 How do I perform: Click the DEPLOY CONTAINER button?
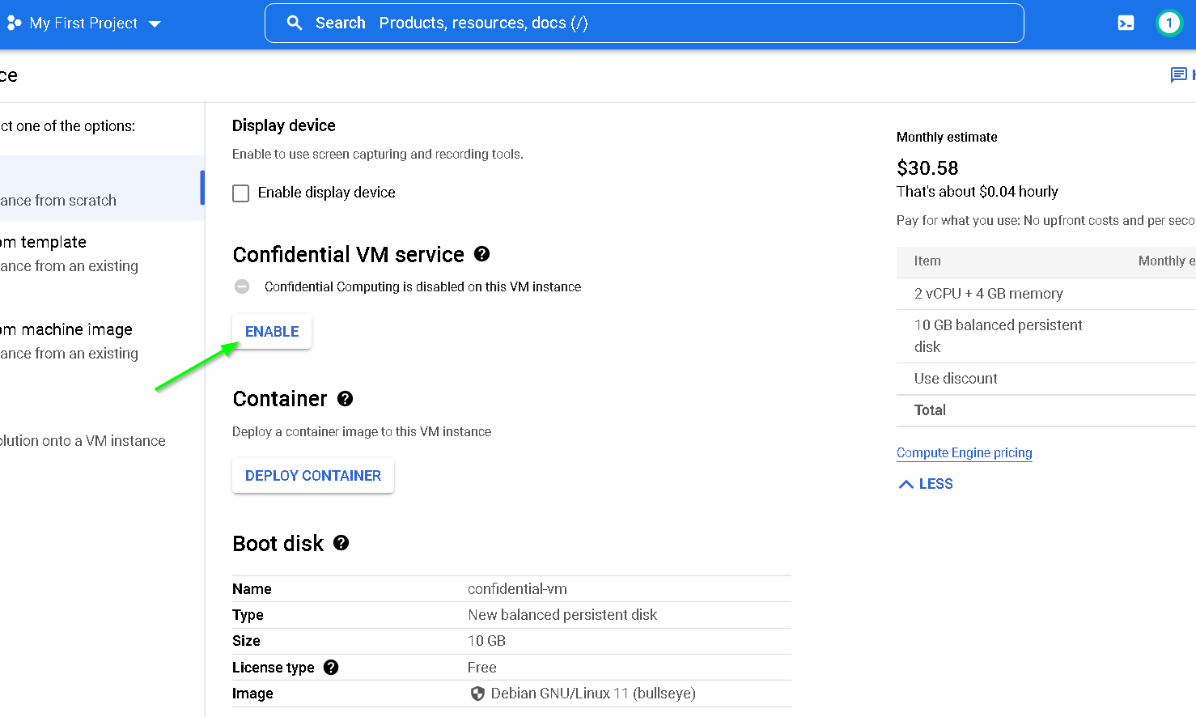(313, 476)
